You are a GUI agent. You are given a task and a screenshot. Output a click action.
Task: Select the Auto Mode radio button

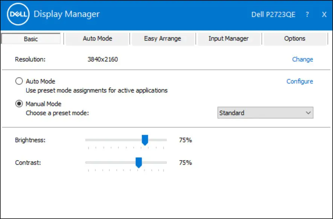18,81
